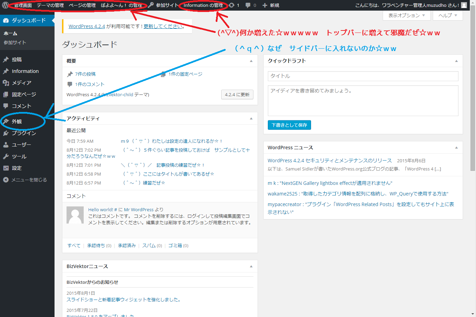Open the ほよよ～ん！の管理 admin bar item

[x=121, y=5]
